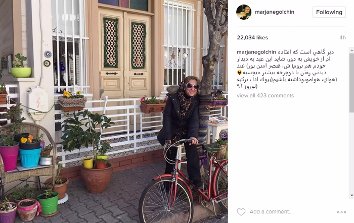This screenshot has height=223, width=354.
Task: Click marjanegolchin username in the caption
Action: coord(256,52)
